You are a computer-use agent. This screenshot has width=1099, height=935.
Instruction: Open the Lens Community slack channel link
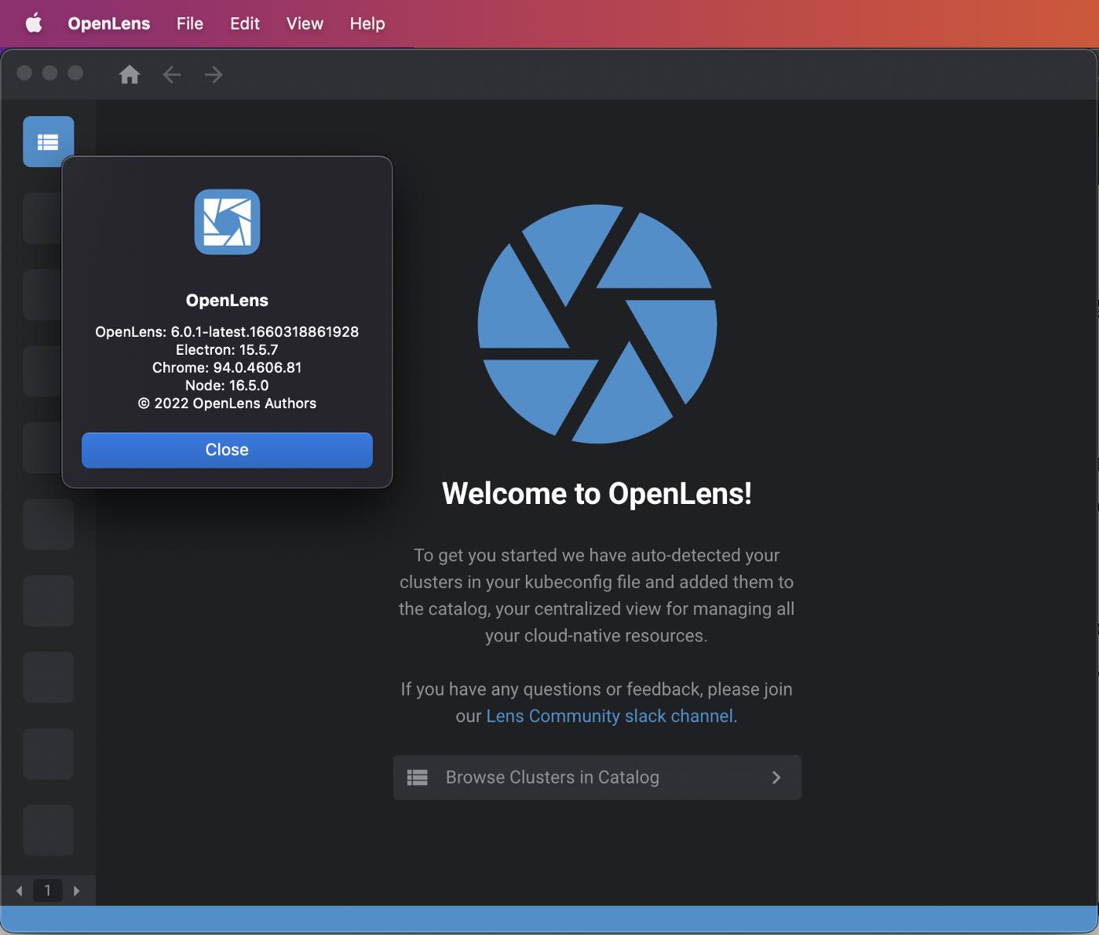[610, 716]
